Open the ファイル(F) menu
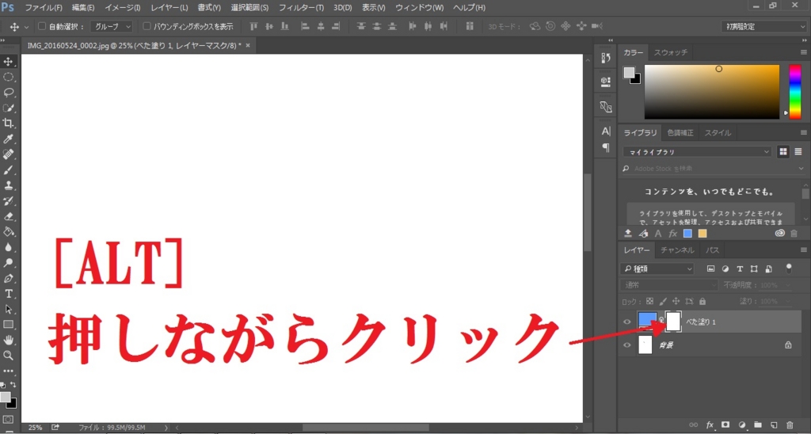This screenshot has height=434, width=811. (44, 8)
